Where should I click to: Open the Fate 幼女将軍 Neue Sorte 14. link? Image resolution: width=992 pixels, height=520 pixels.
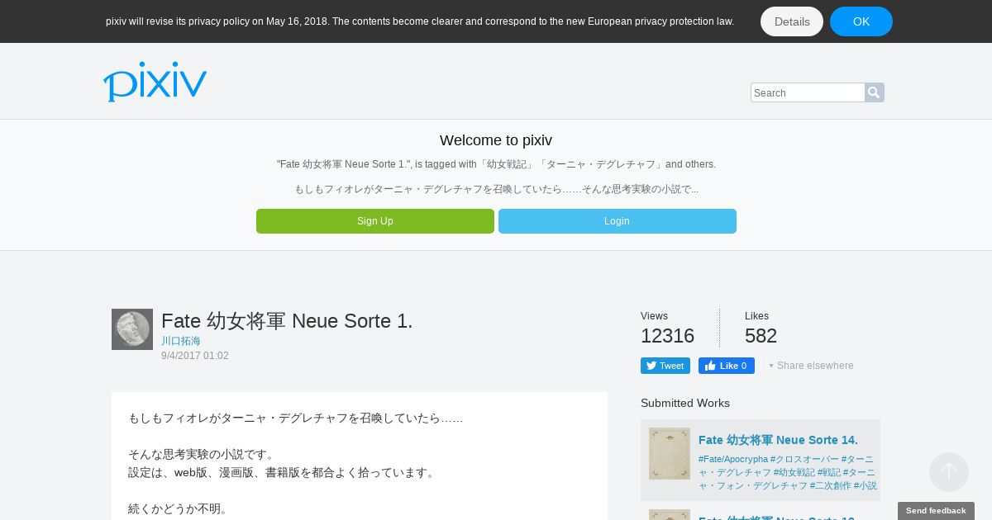778,440
